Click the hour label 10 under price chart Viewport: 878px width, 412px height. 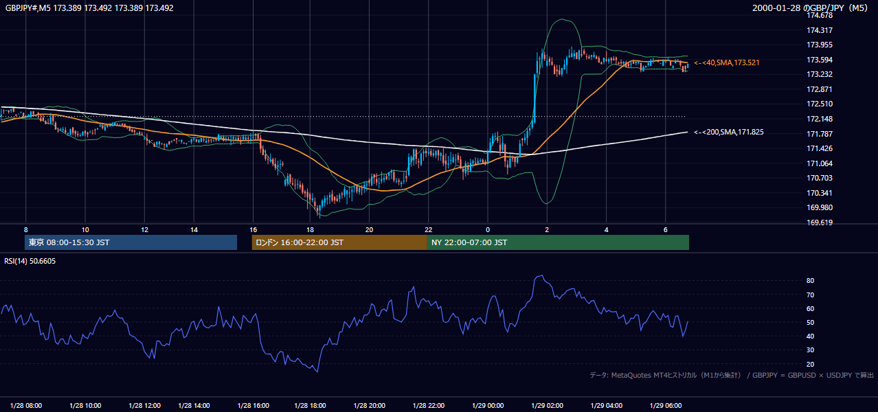pyautogui.click(x=85, y=229)
